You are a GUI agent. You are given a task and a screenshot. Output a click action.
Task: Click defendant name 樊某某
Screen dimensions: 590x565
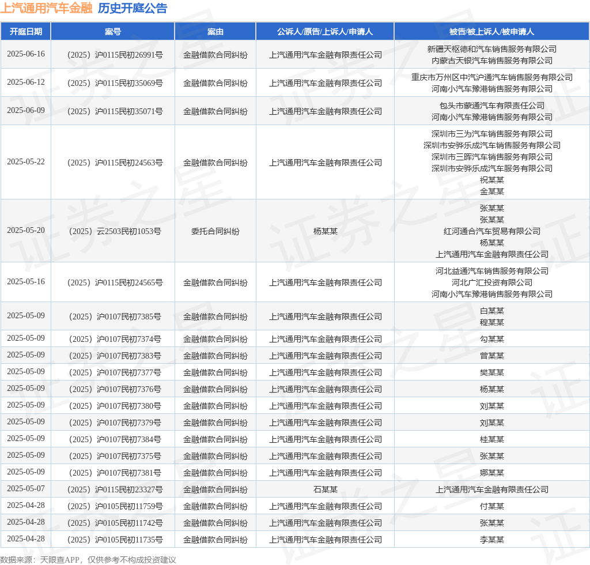click(x=492, y=372)
